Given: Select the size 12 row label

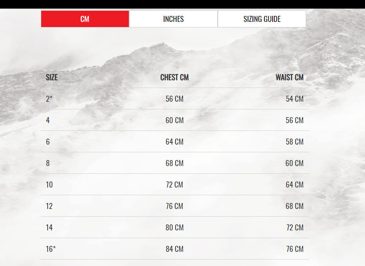Looking at the screenshot, I should click(49, 206).
